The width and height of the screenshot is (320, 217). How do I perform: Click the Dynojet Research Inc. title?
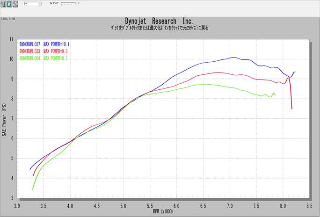159,21
